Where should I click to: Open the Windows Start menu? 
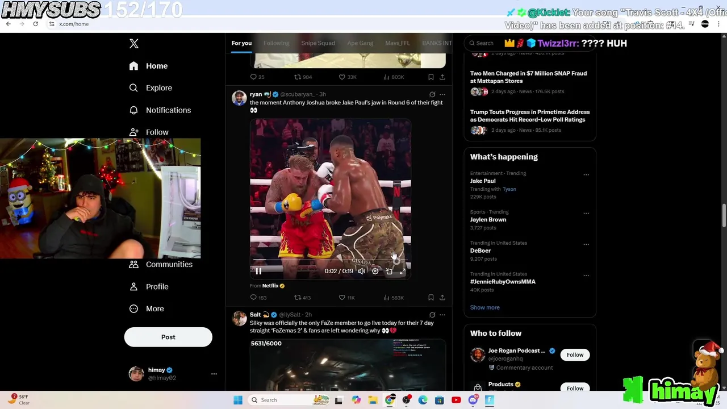point(238,400)
